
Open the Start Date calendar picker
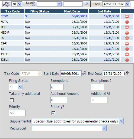[x=84, y=73]
